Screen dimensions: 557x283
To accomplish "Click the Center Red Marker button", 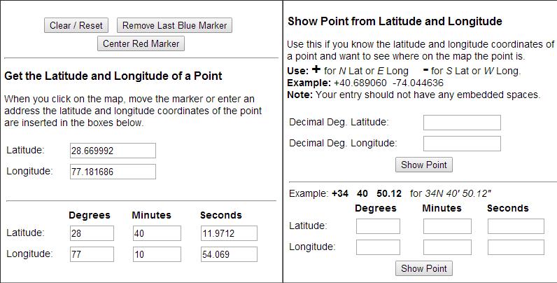I will [141, 43].
